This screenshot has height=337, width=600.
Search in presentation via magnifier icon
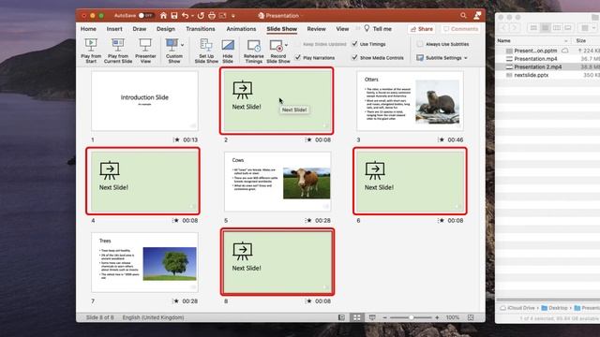click(x=463, y=15)
